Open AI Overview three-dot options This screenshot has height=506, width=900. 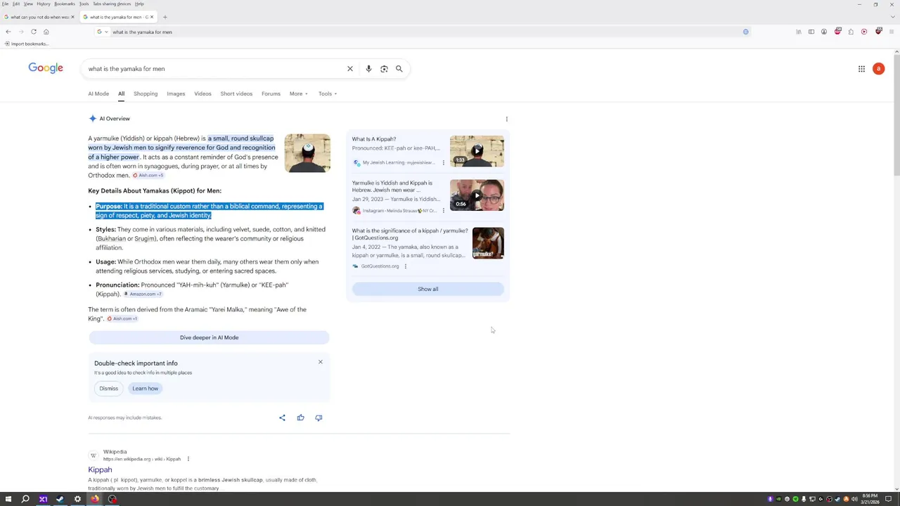506,119
